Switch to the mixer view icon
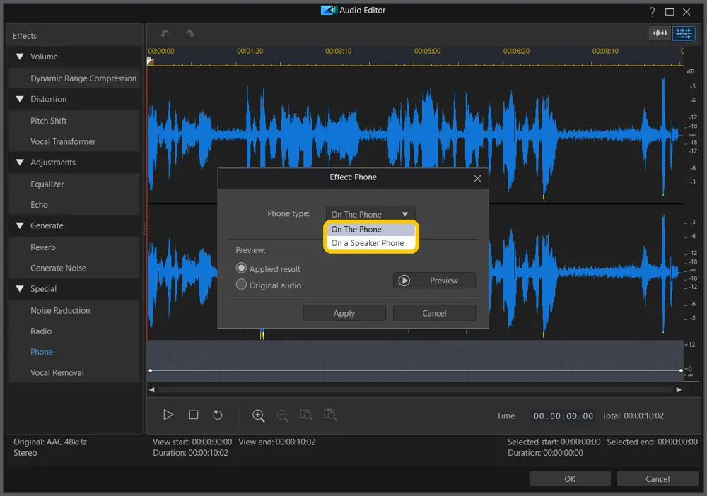Image resolution: width=707 pixels, height=496 pixels. [684, 33]
